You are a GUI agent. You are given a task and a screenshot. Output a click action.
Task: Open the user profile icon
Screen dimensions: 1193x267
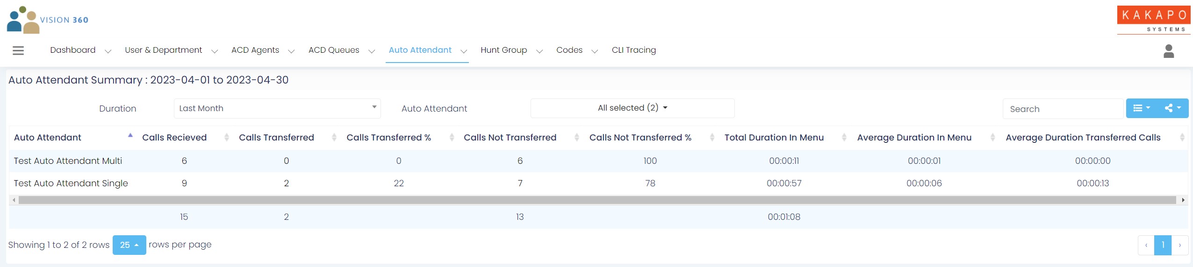pos(1169,51)
